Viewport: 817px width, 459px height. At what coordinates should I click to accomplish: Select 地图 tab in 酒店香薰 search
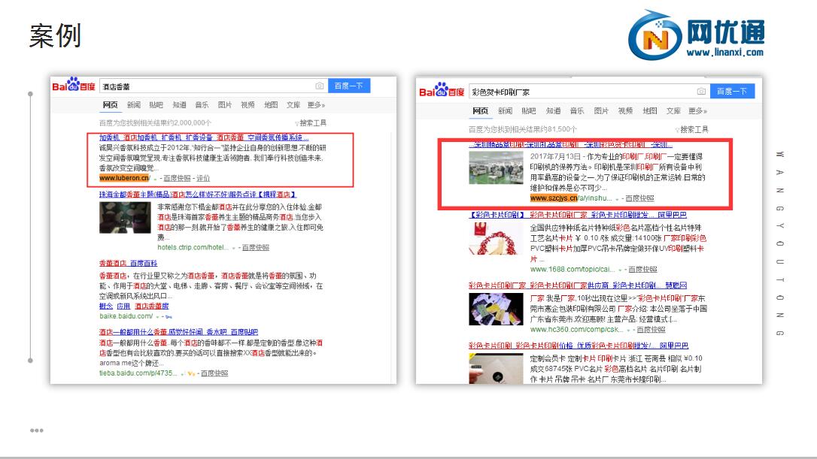[270, 105]
